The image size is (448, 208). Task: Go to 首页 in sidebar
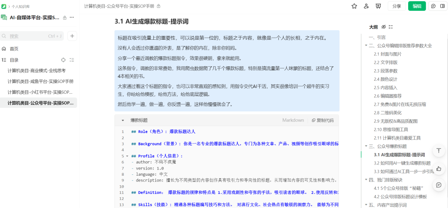click(x=14, y=49)
